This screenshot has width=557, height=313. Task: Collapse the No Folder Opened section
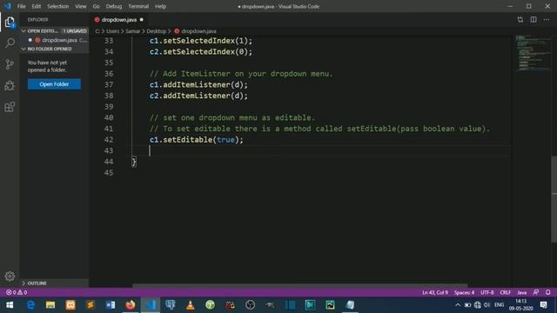(x=23, y=49)
